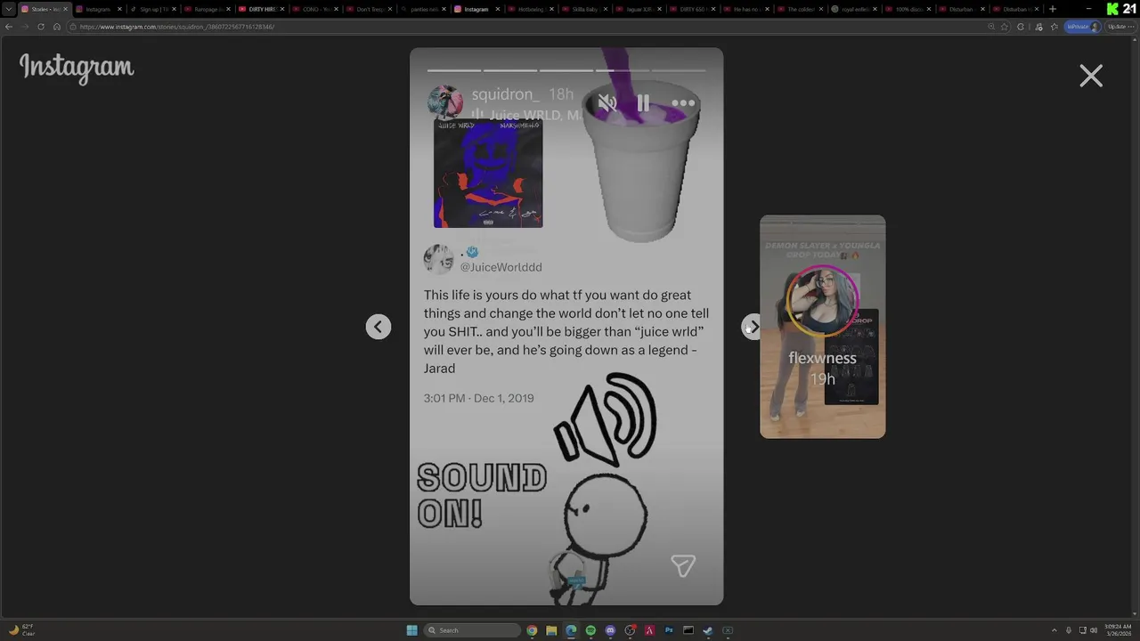
Task: Share story using the paper plane icon
Action: [683, 565]
